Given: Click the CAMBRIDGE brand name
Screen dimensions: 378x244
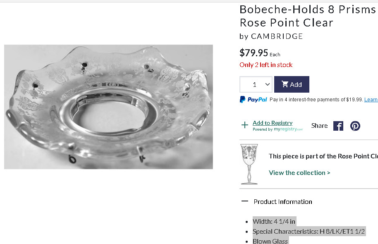Looking at the screenshot, I should pyautogui.click(x=277, y=36).
